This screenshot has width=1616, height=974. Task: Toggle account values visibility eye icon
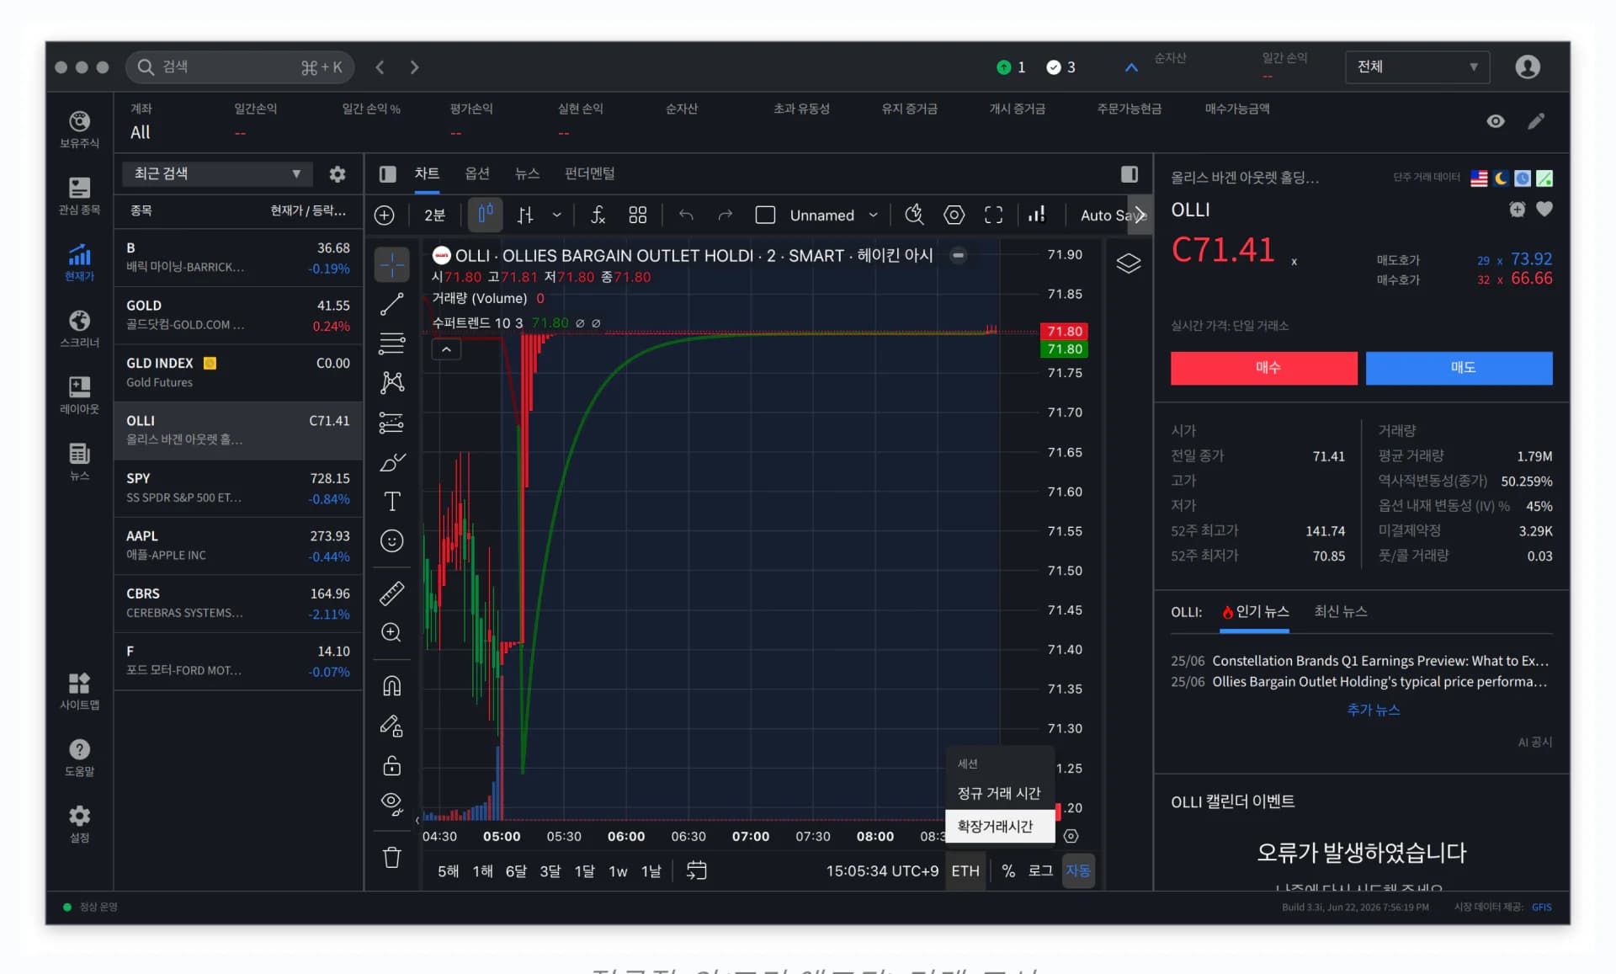(1496, 121)
